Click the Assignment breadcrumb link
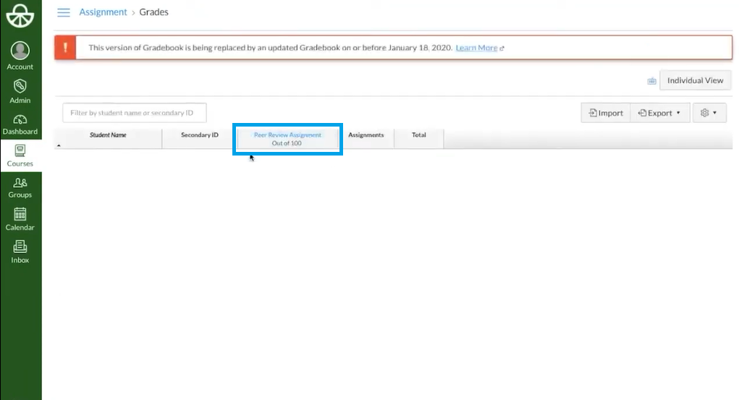 pyautogui.click(x=103, y=12)
